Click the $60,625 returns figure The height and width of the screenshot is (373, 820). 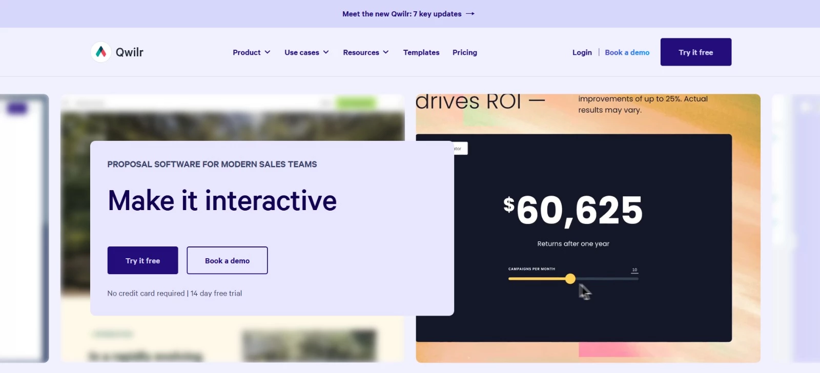(x=573, y=210)
